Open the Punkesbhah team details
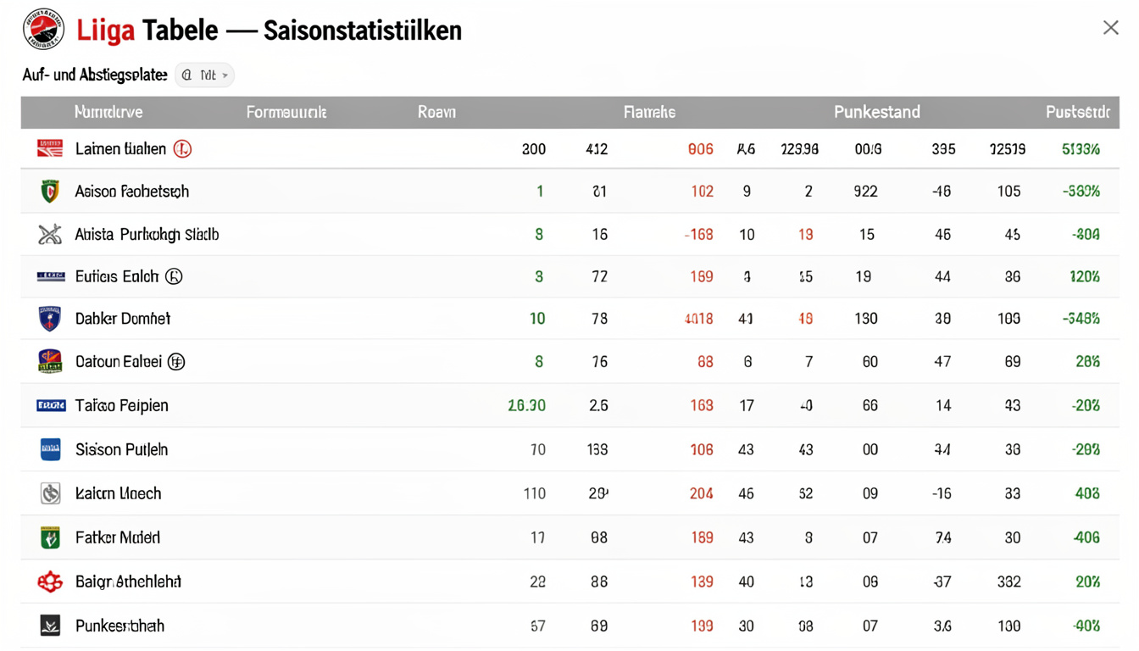The height and width of the screenshot is (651, 1139). pyautogui.click(x=118, y=626)
